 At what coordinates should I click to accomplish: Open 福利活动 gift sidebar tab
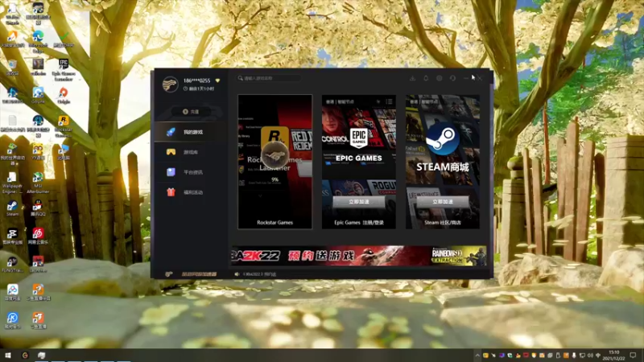click(189, 192)
